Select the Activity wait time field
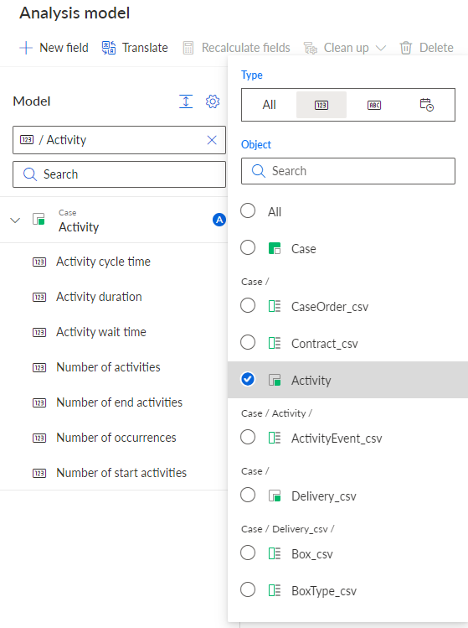The width and height of the screenshot is (468, 628). coord(114,332)
